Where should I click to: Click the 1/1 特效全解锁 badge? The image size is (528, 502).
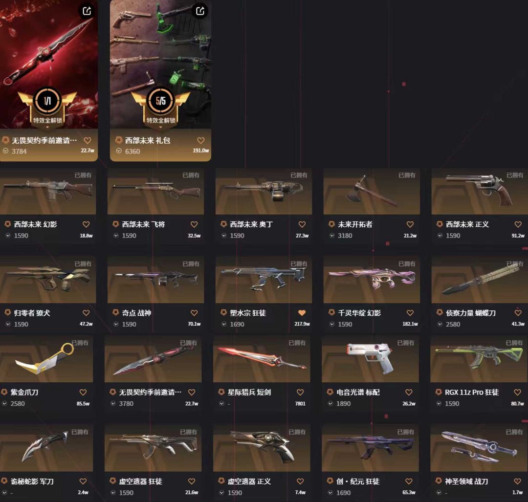47,106
